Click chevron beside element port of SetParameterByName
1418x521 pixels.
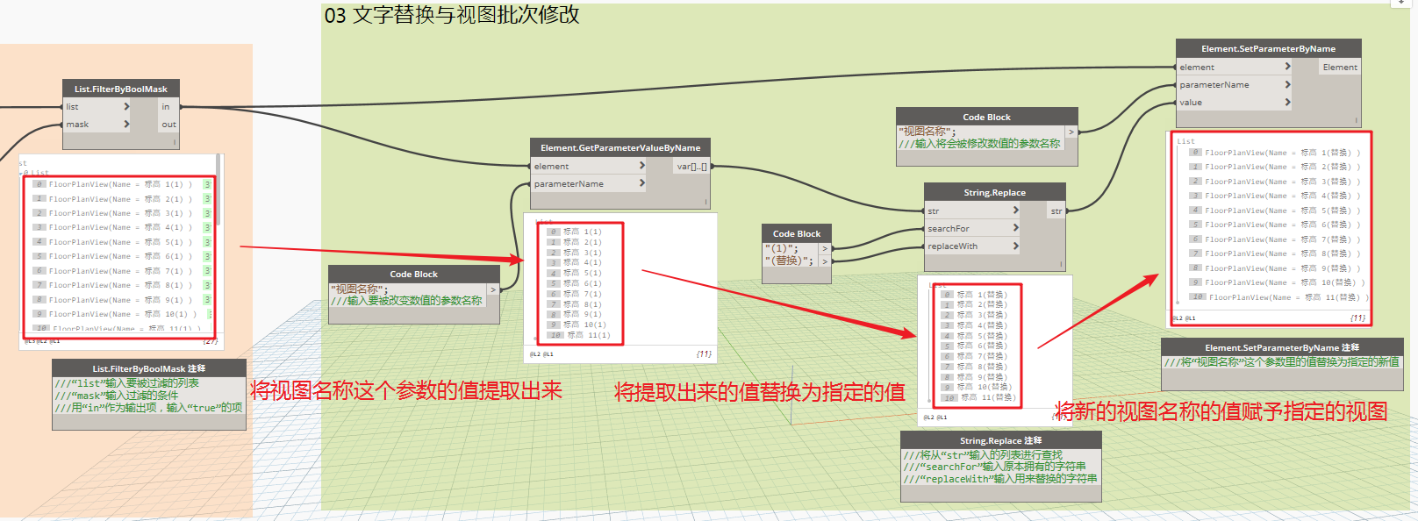pyautogui.click(x=1287, y=67)
